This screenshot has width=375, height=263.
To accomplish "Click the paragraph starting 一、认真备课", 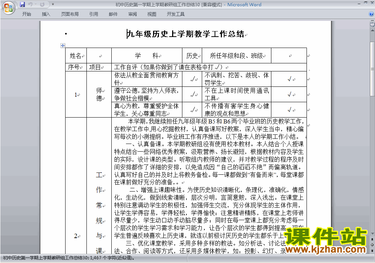I will point(209,163).
